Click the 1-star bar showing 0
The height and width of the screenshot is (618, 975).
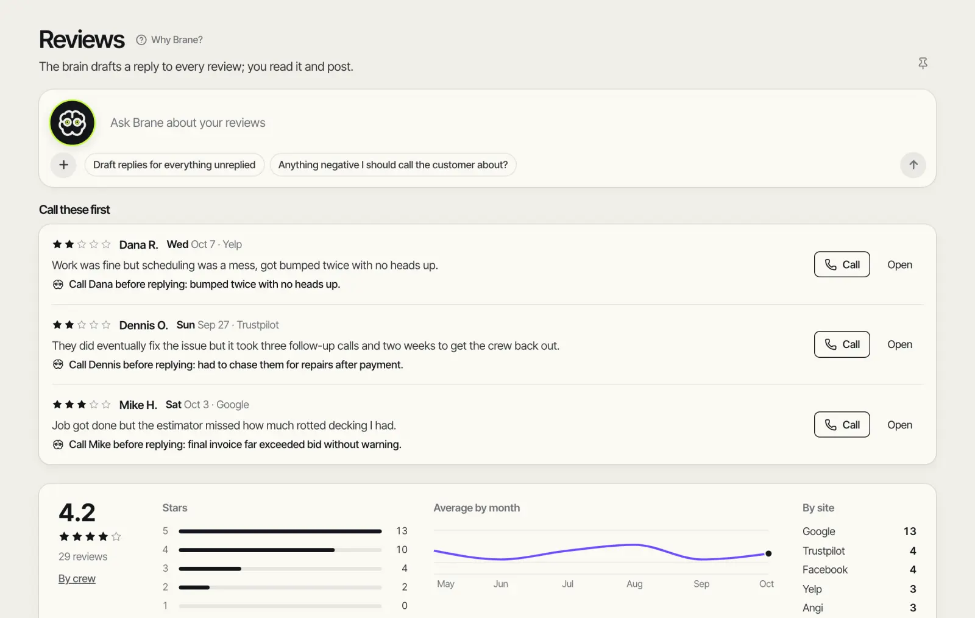(x=280, y=606)
